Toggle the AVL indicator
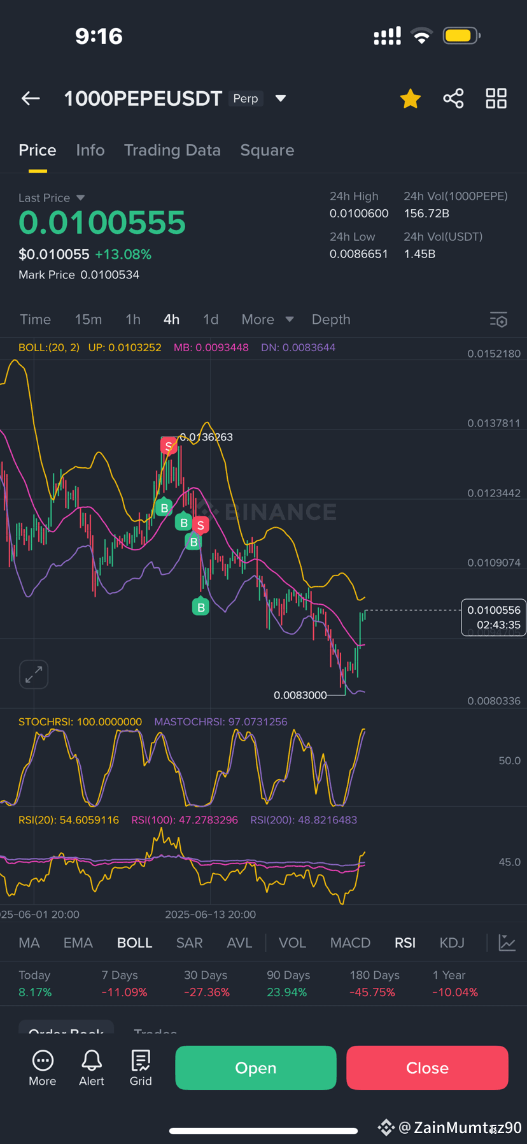 (x=240, y=943)
